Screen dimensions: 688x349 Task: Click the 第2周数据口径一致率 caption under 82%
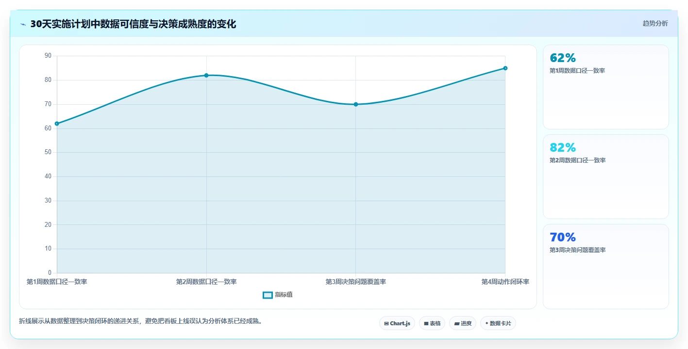pyautogui.click(x=577, y=160)
